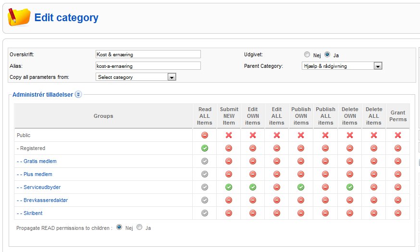
Task: Click the Skribent group link
Action: pos(33,213)
